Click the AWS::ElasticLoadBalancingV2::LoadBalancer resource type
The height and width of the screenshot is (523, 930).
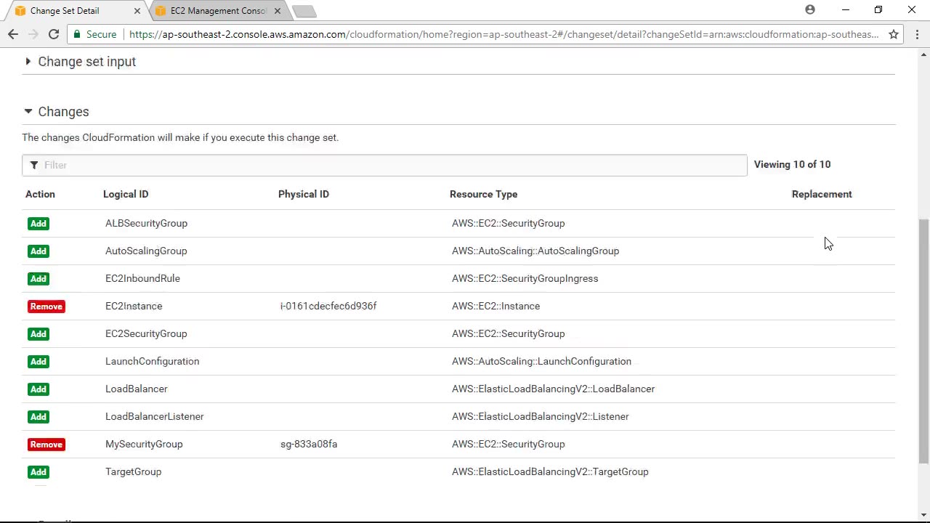click(x=553, y=389)
